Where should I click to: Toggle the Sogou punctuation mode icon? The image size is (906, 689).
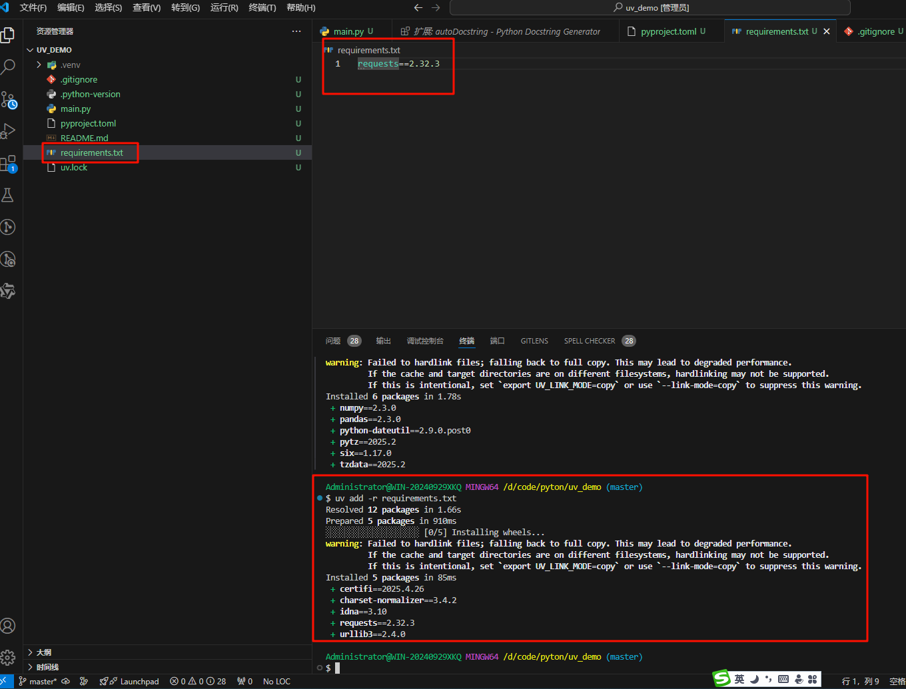[769, 679]
